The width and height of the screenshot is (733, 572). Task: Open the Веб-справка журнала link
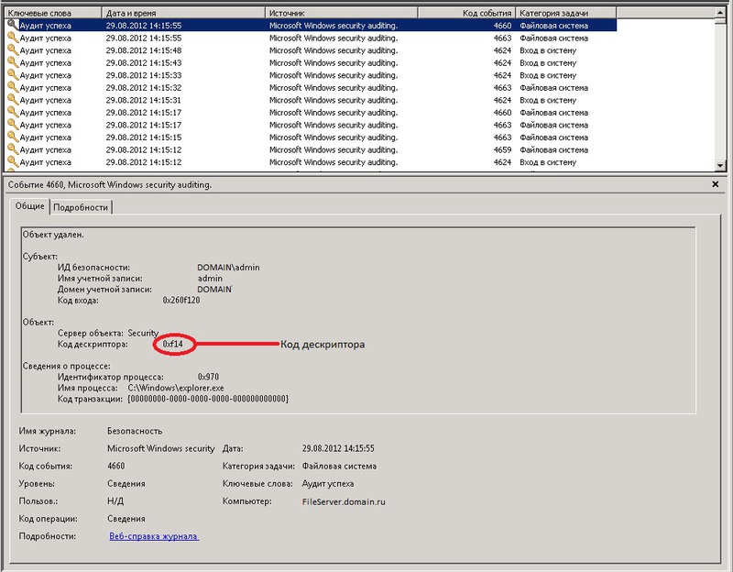point(154,536)
